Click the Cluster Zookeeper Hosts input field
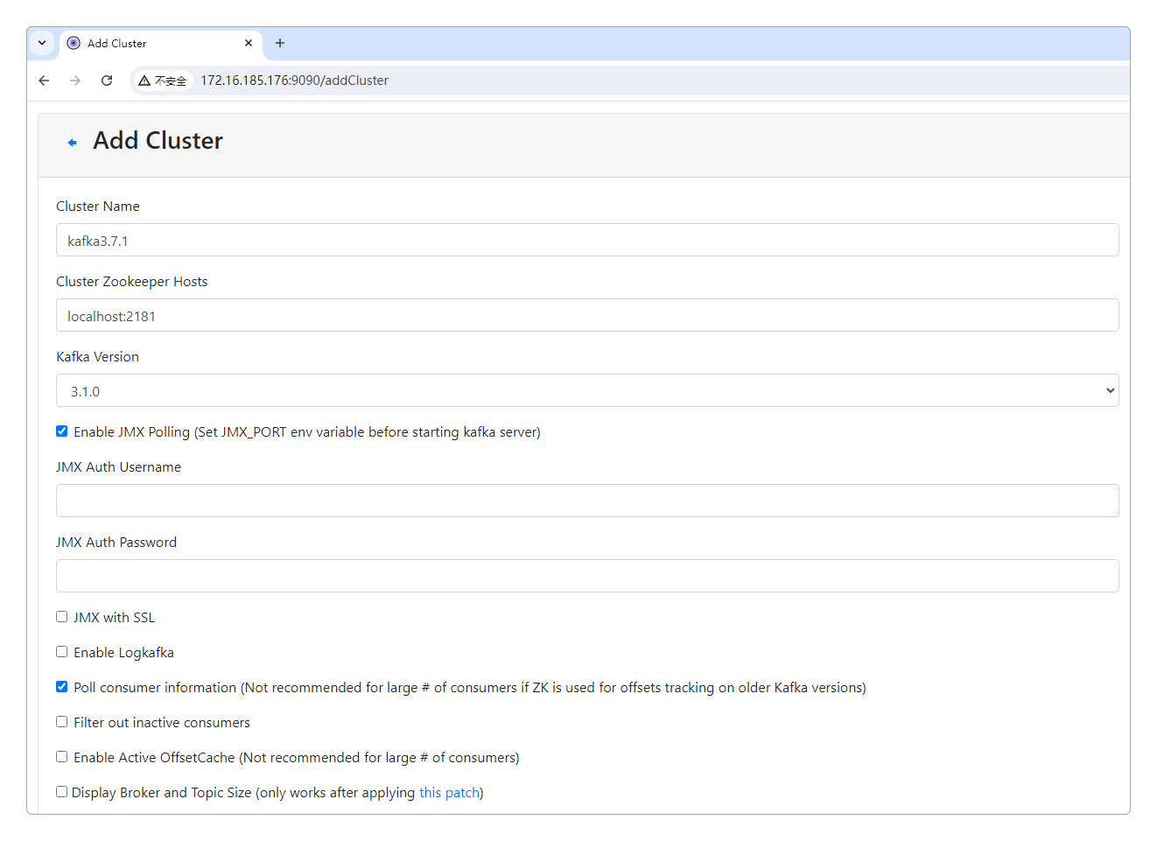 click(587, 315)
